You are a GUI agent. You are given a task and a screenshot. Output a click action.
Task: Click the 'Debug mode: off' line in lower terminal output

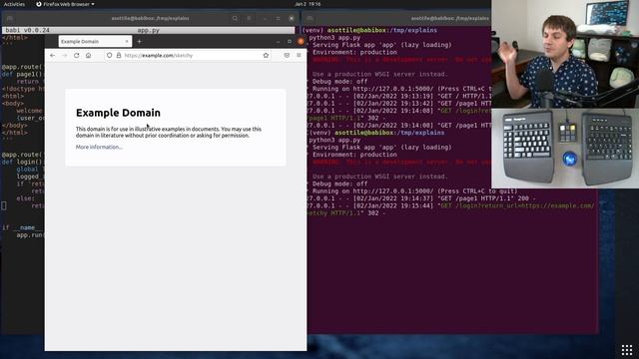point(339,183)
